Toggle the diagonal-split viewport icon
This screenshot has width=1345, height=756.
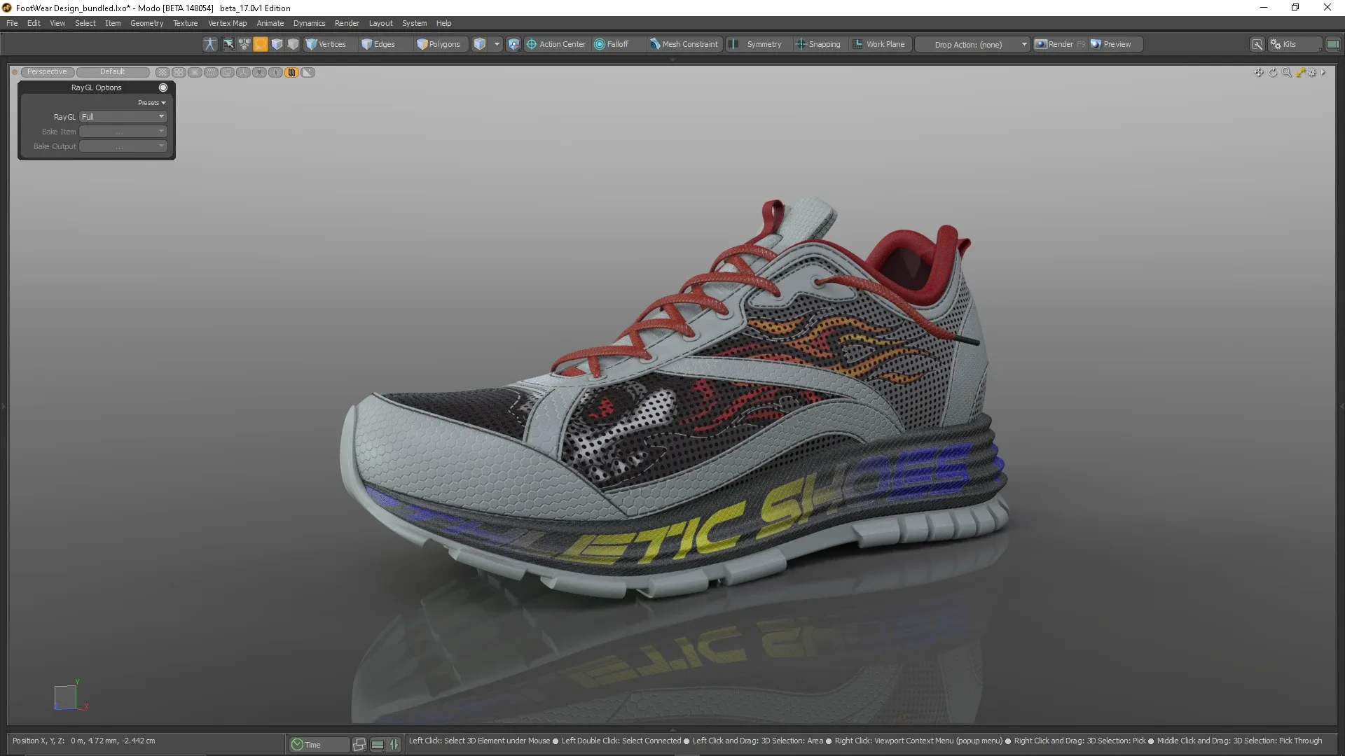coord(308,72)
